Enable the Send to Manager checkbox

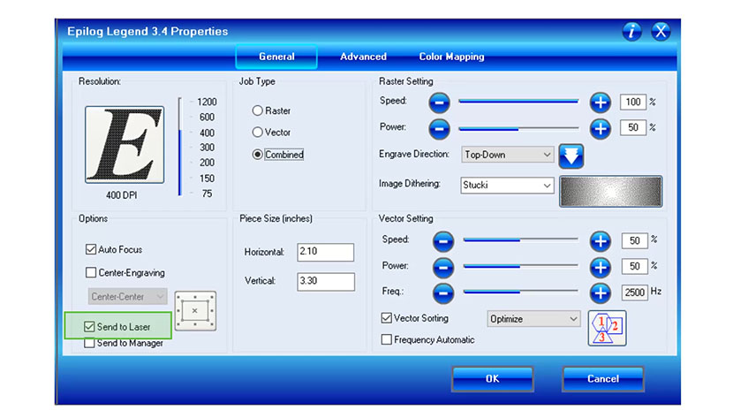pos(90,344)
